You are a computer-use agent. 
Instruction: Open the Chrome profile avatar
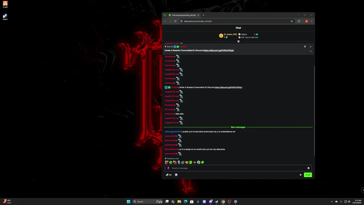(x=306, y=21)
